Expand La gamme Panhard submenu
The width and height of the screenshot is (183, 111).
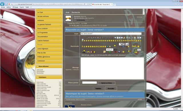pos(60,25)
